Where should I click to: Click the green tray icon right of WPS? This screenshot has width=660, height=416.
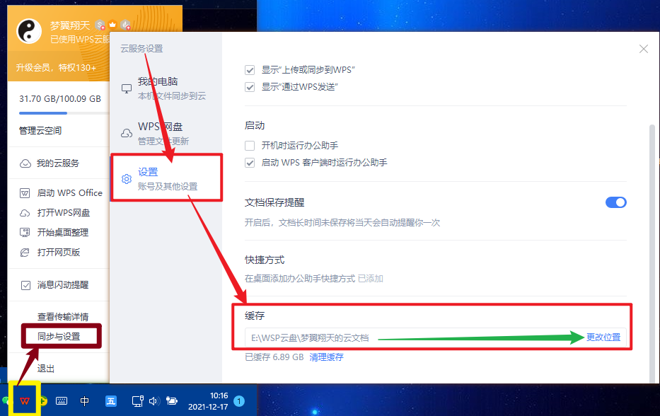(x=43, y=401)
